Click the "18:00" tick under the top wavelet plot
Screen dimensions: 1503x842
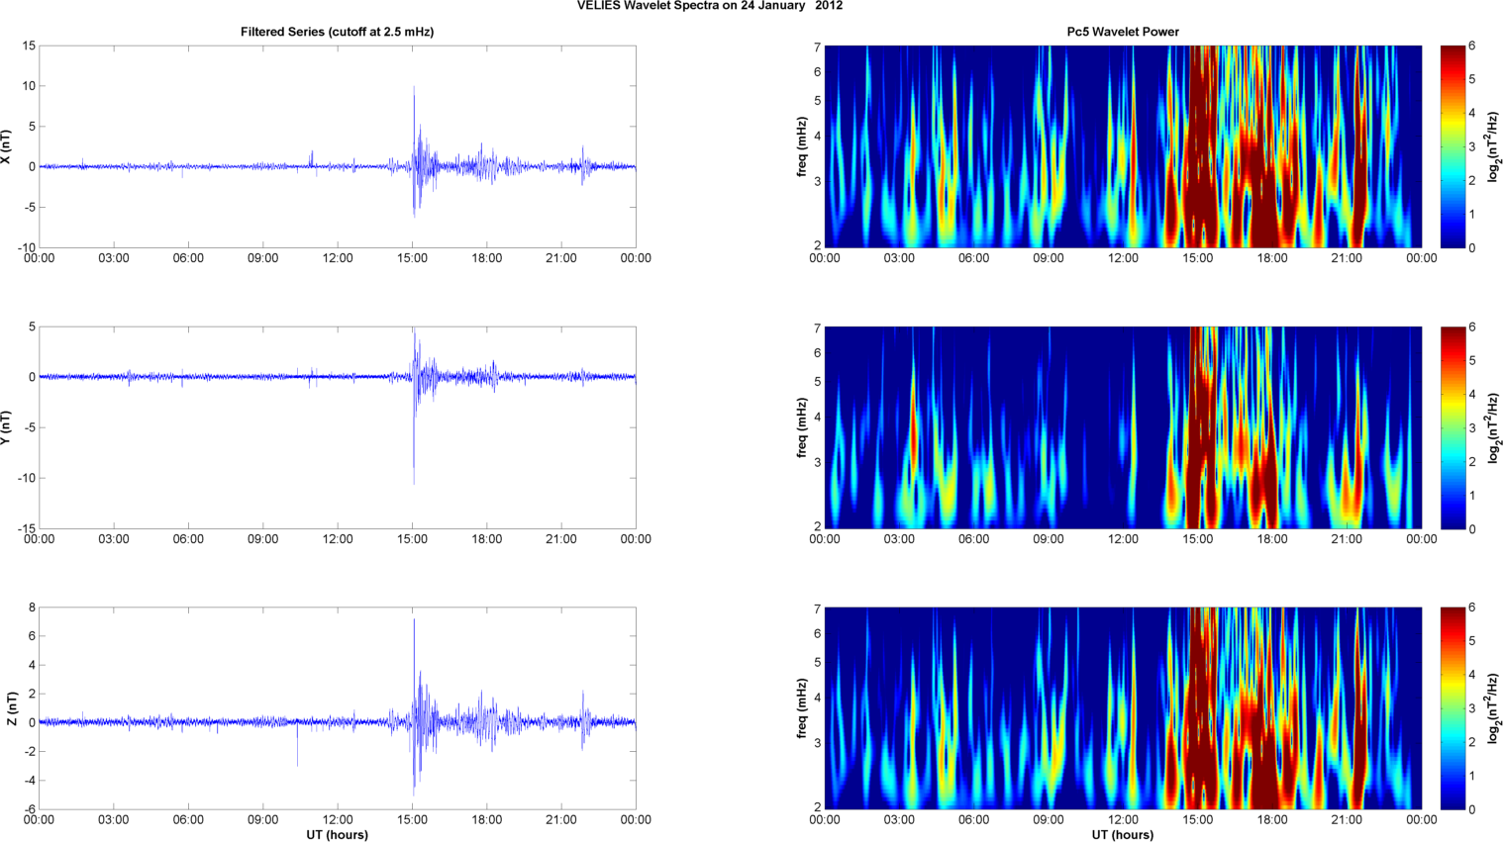click(x=1272, y=258)
